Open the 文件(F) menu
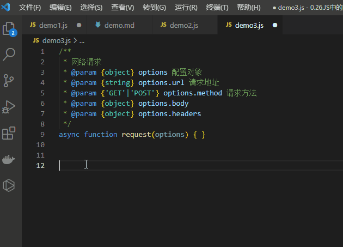The image size is (343, 247). coord(30,8)
